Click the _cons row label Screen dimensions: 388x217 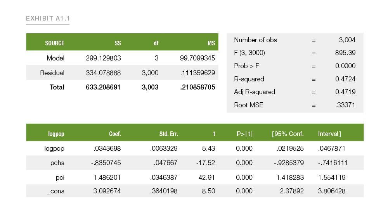[56, 191]
